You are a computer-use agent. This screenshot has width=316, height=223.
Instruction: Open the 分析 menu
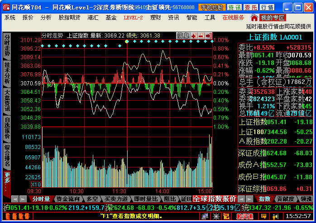[46, 18]
